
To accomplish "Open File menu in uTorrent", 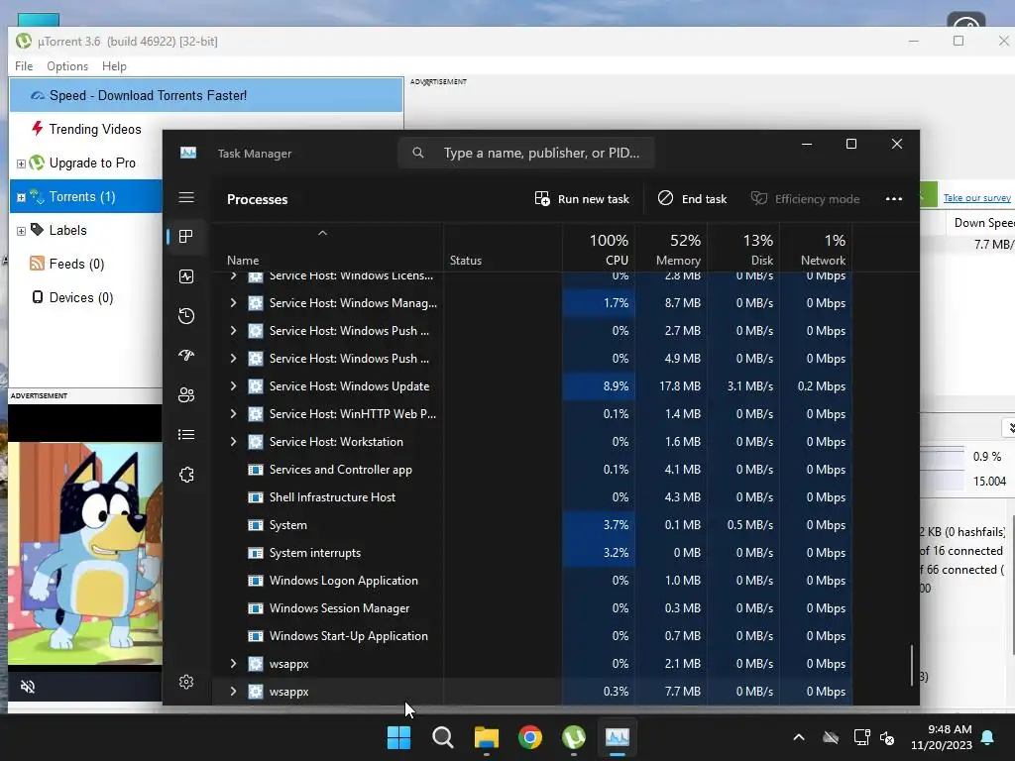I will 24,66.
